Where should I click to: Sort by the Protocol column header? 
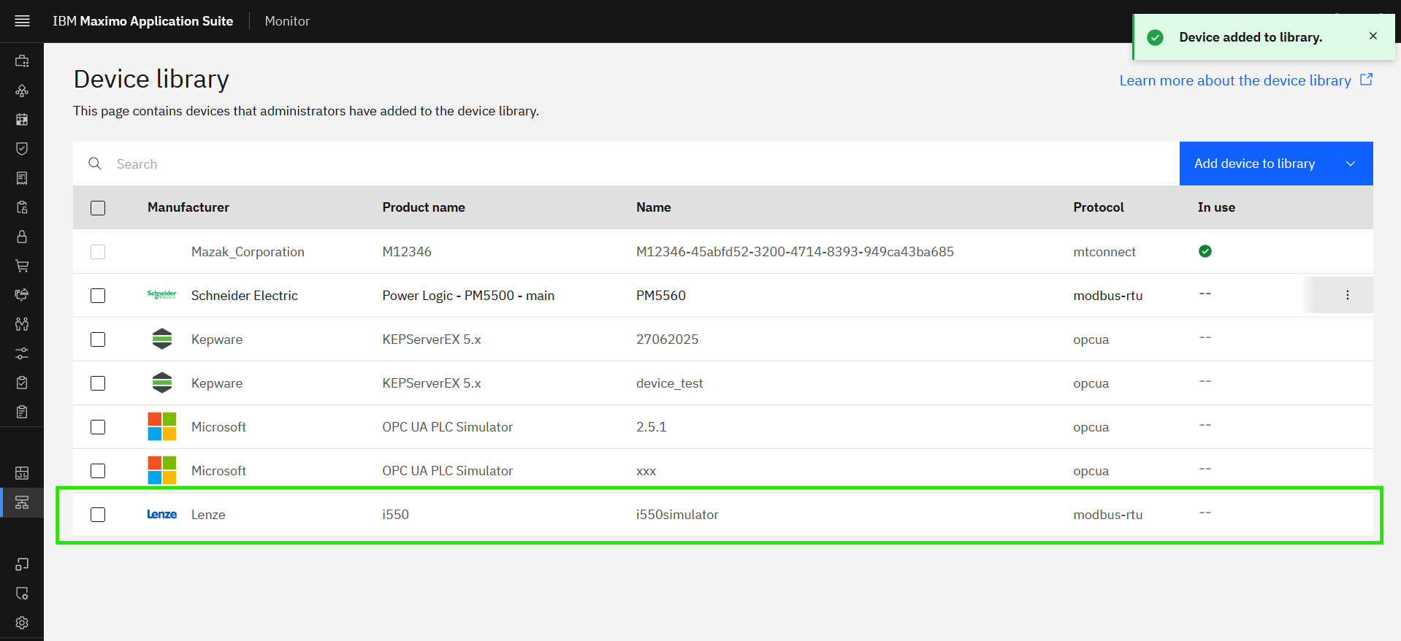click(x=1099, y=207)
